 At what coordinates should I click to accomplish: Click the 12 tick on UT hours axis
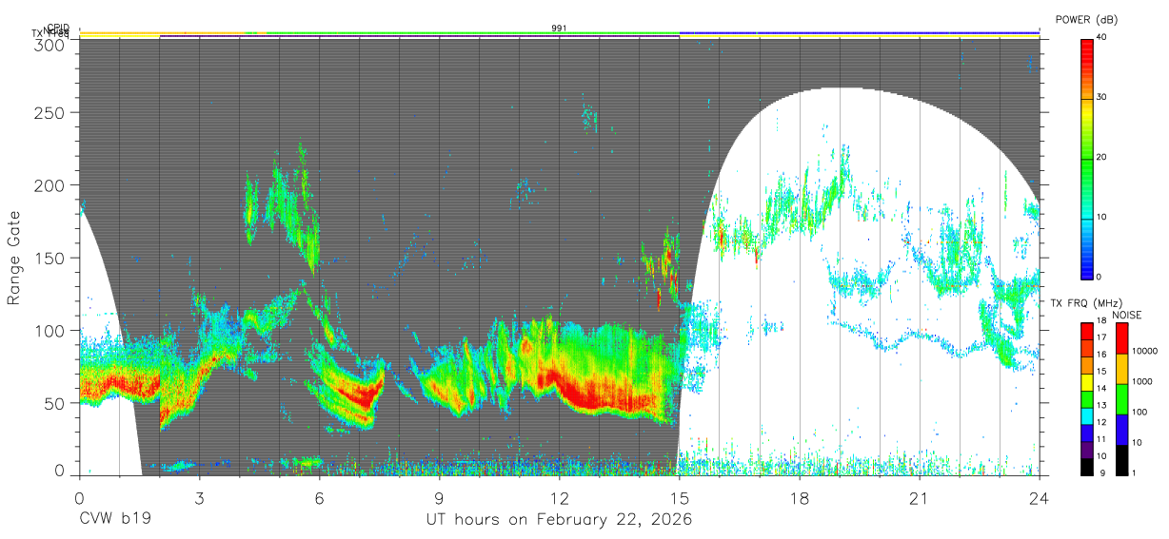point(560,497)
